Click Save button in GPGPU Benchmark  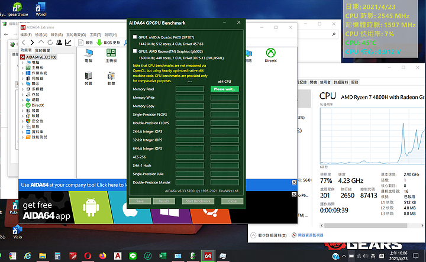tap(140, 201)
